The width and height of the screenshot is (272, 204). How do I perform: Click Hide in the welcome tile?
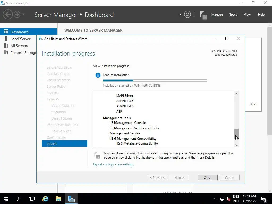(253, 104)
